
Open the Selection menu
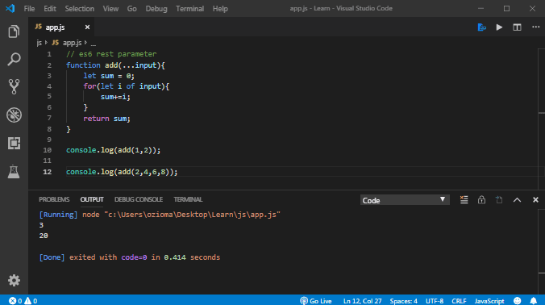(79, 9)
